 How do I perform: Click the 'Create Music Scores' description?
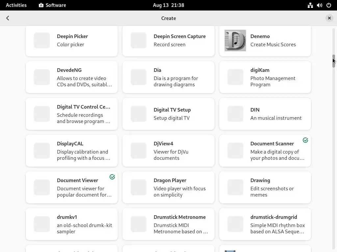(273, 45)
